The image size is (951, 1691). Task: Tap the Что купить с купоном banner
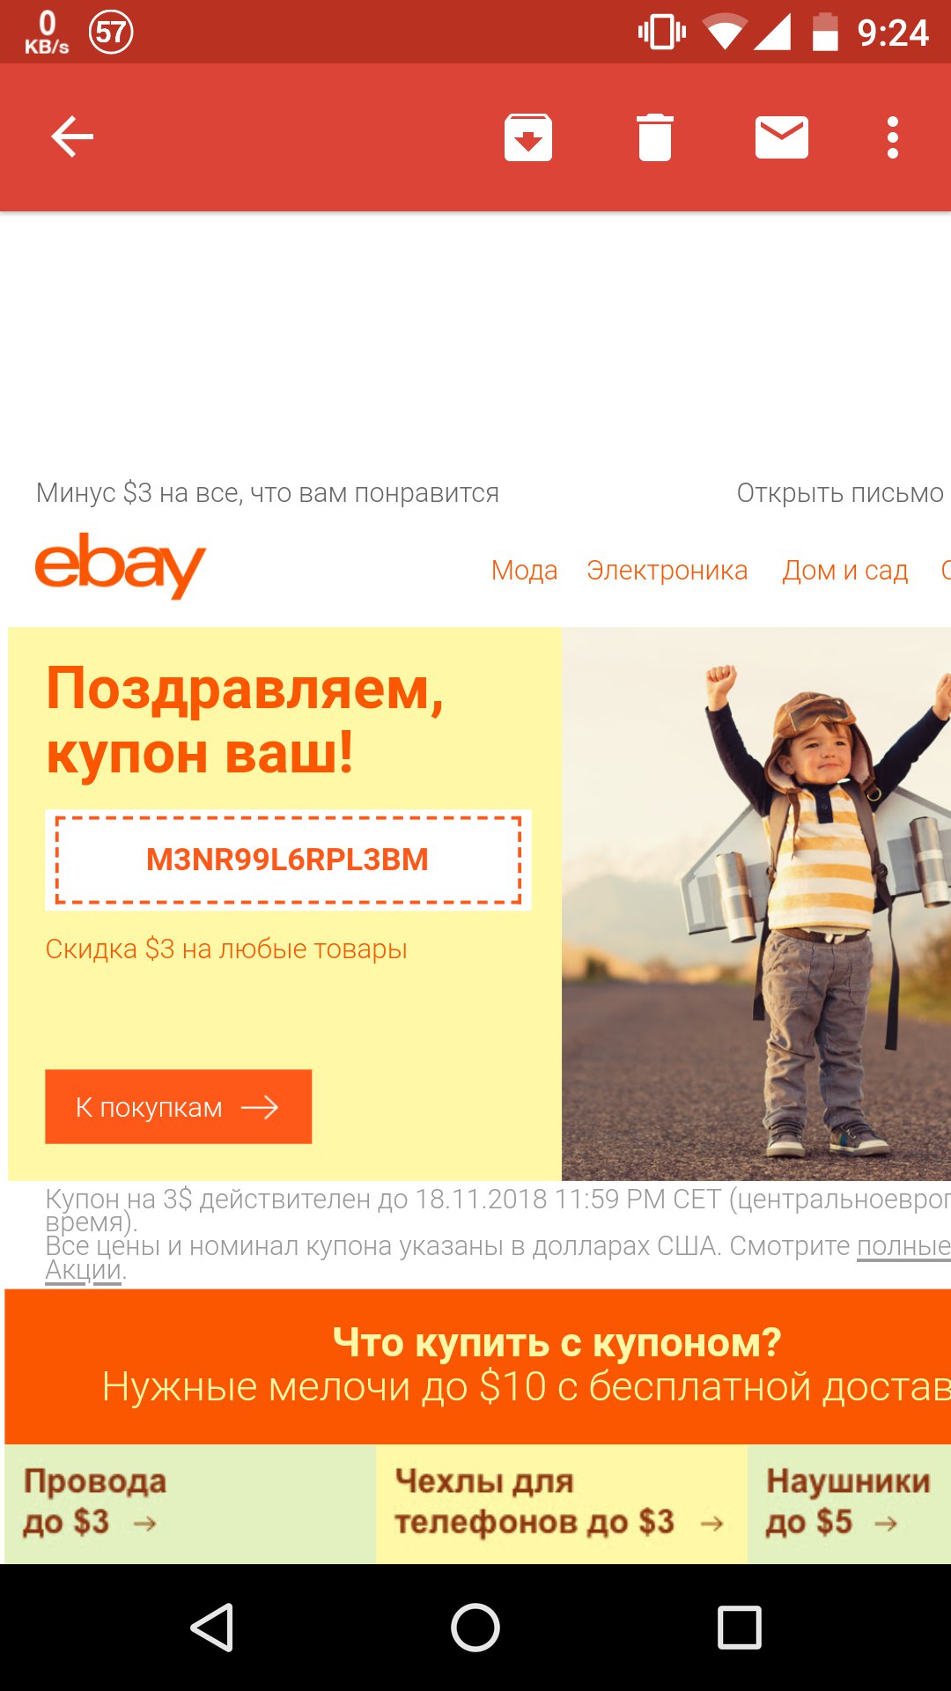[x=478, y=1366]
